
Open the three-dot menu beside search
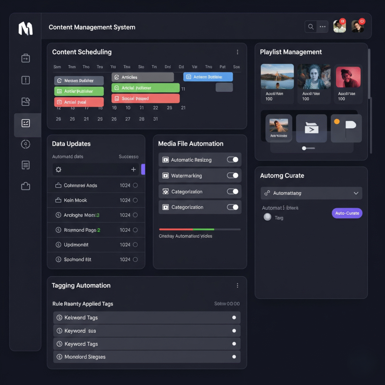(322, 27)
